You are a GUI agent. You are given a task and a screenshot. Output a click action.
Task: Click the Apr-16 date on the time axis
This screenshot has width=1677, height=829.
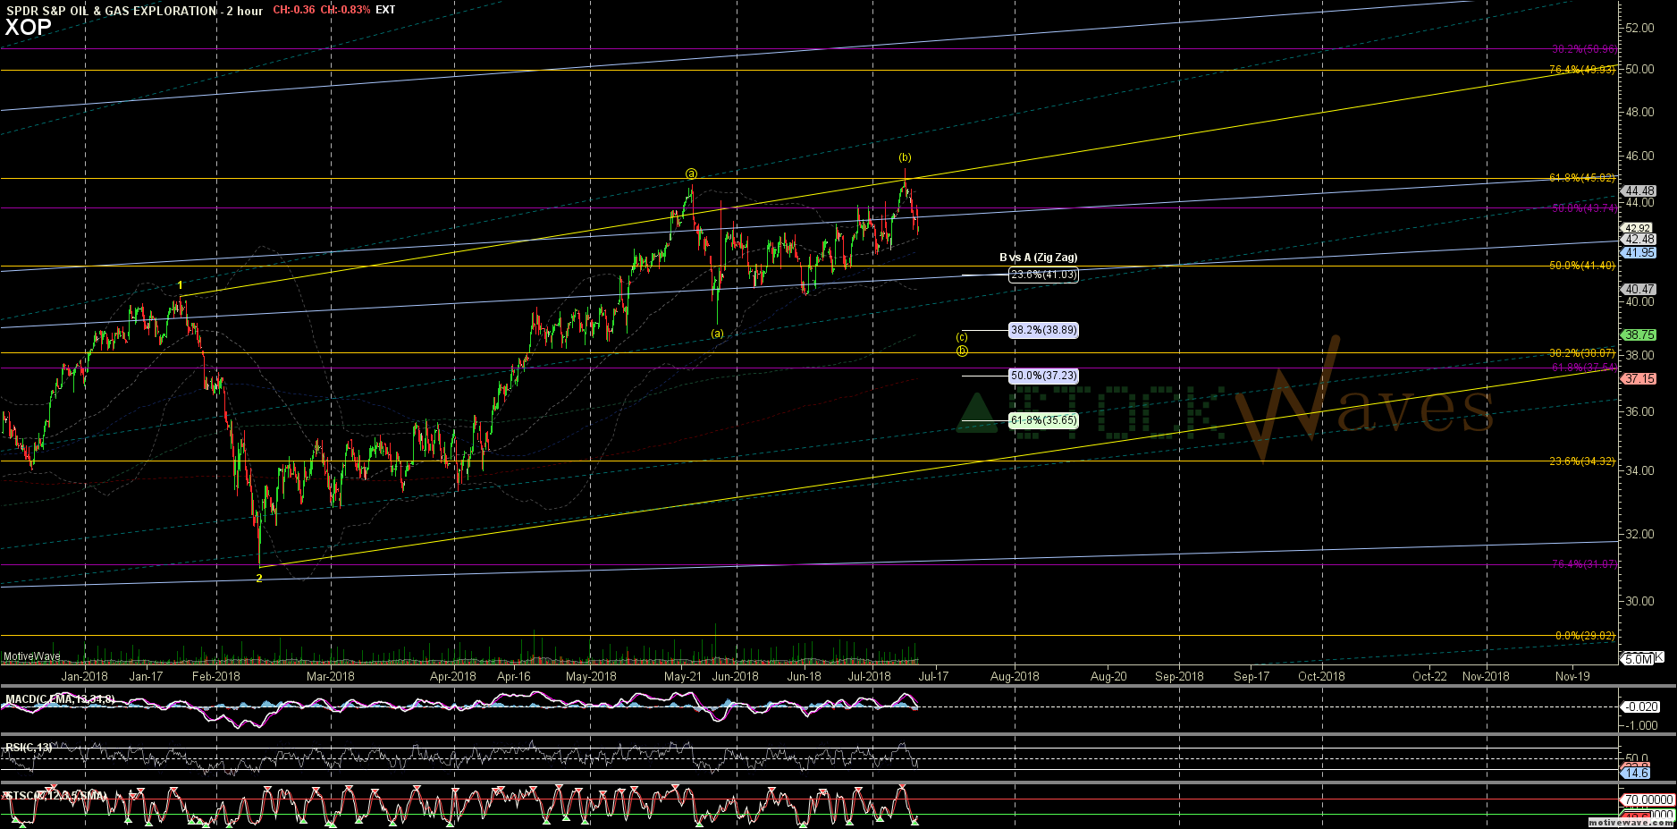click(x=513, y=676)
